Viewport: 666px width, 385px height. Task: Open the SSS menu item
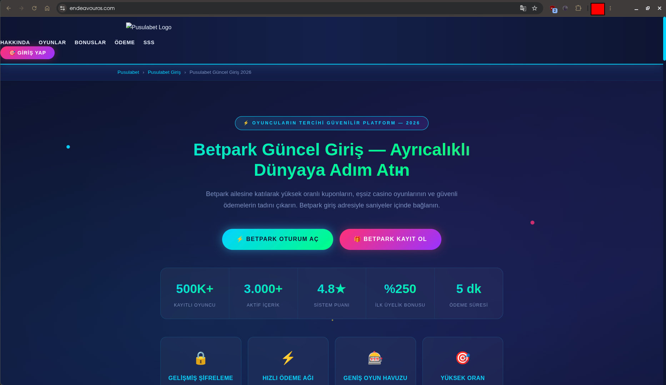coord(149,42)
